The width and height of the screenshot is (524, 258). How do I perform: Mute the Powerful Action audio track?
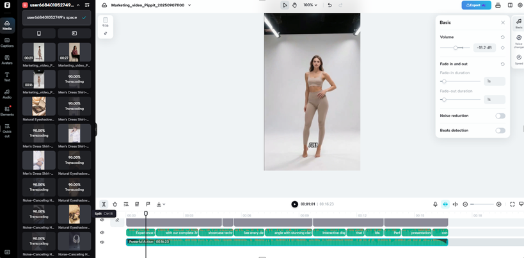tap(102, 242)
